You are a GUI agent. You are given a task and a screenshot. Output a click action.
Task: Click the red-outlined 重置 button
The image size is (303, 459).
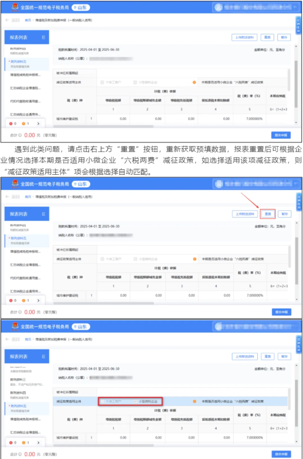pyautogui.click(x=268, y=214)
